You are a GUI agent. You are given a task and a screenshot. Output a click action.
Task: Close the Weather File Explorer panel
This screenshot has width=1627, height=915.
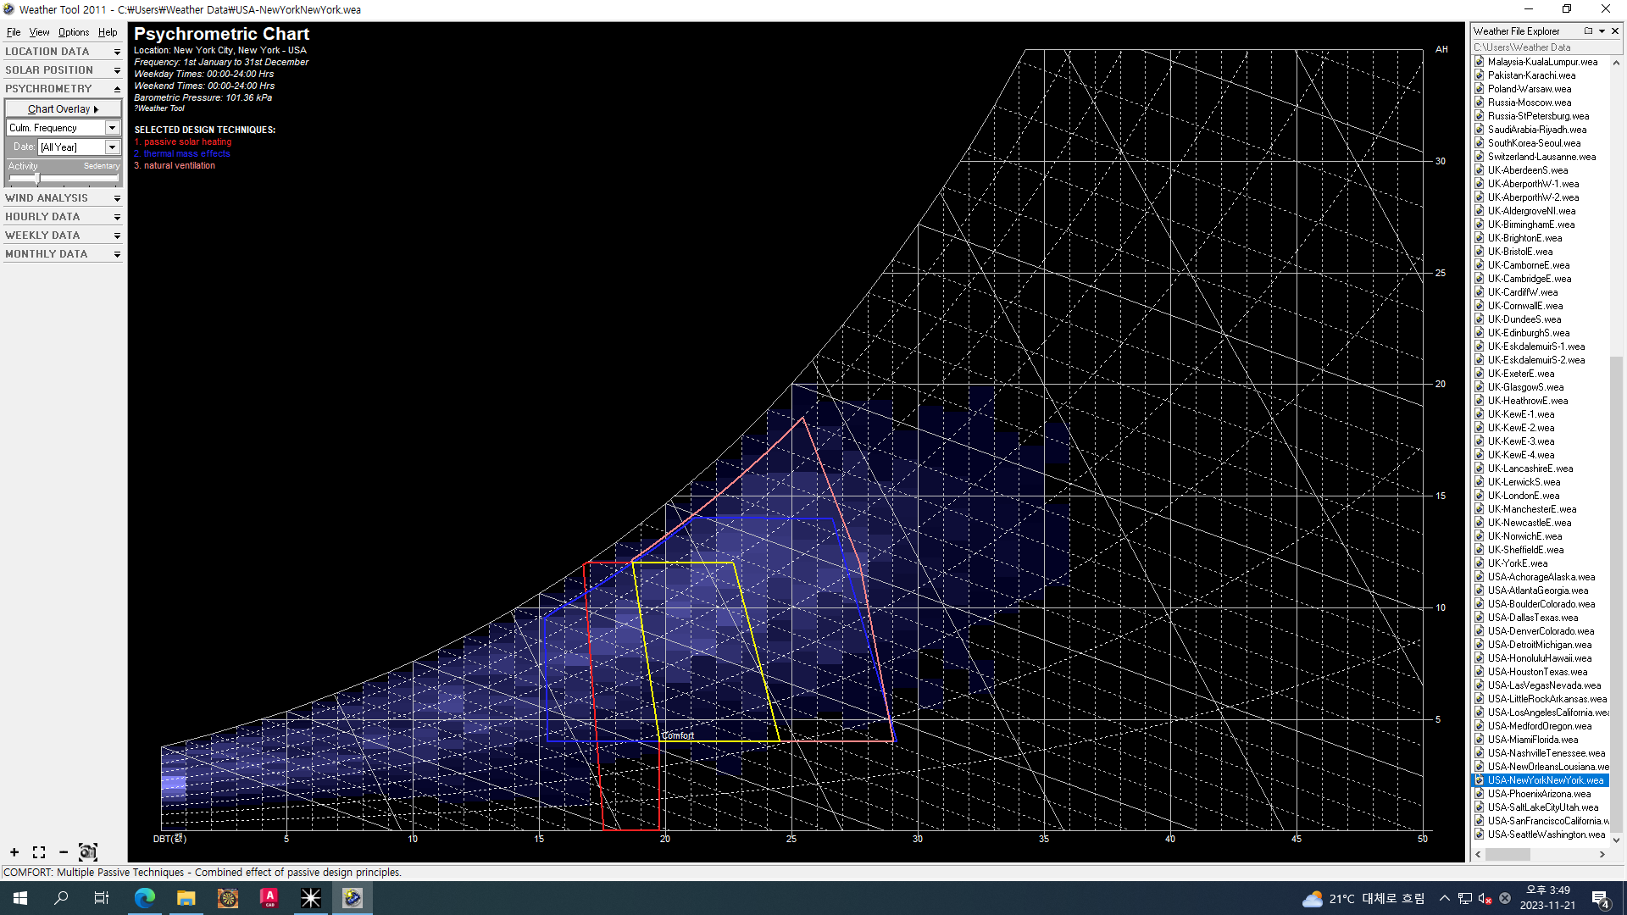(x=1615, y=30)
